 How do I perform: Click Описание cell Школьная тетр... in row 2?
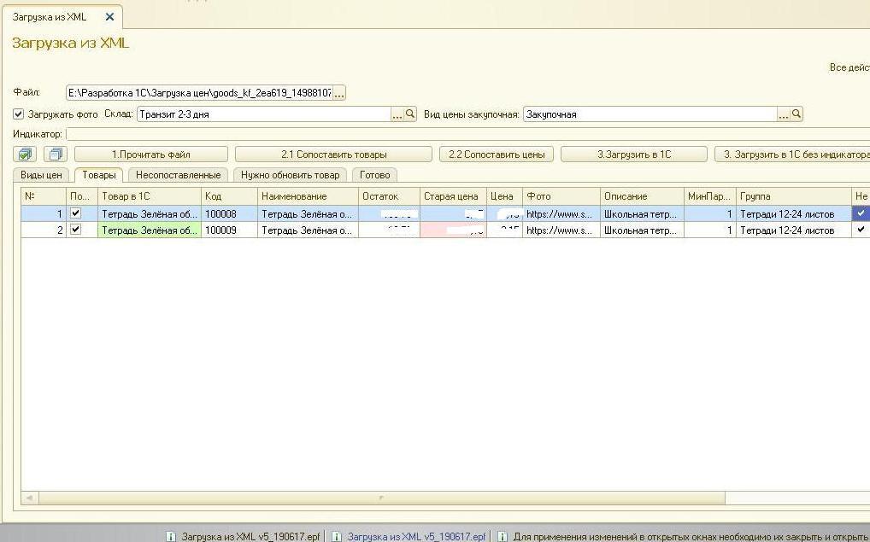pyautogui.click(x=642, y=230)
